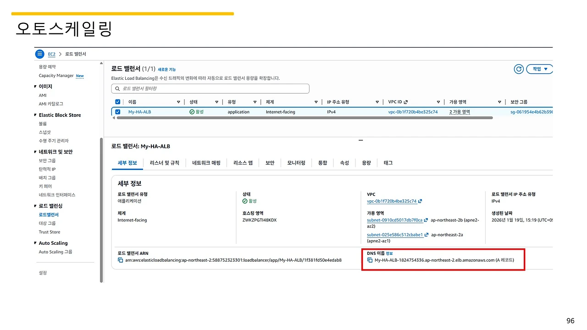Click the 새로운 기능 link
Viewport: 587px width, 330px height.
166,70
